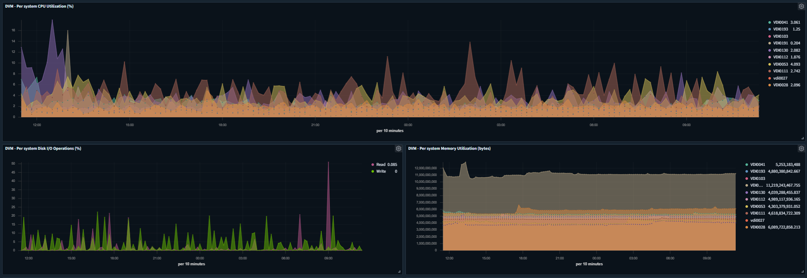Viewport: 807px width, 278px height.
Task: Open Memory Utilization panel options gear
Action: [801, 149]
